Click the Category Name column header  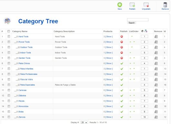pyautogui.click(x=20, y=31)
